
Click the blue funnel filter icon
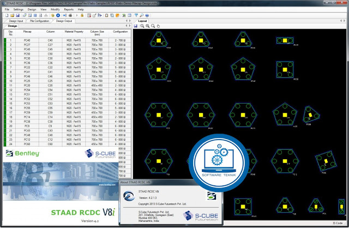[136, 15]
